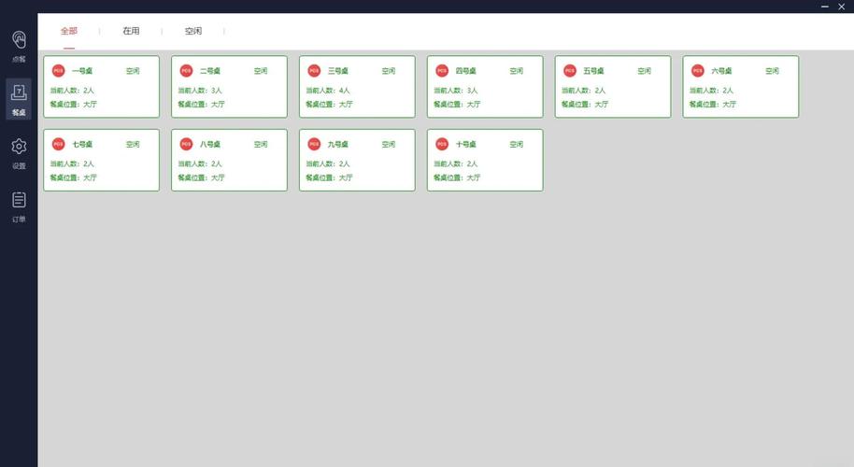Click the 七号桌 table name

point(82,145)
